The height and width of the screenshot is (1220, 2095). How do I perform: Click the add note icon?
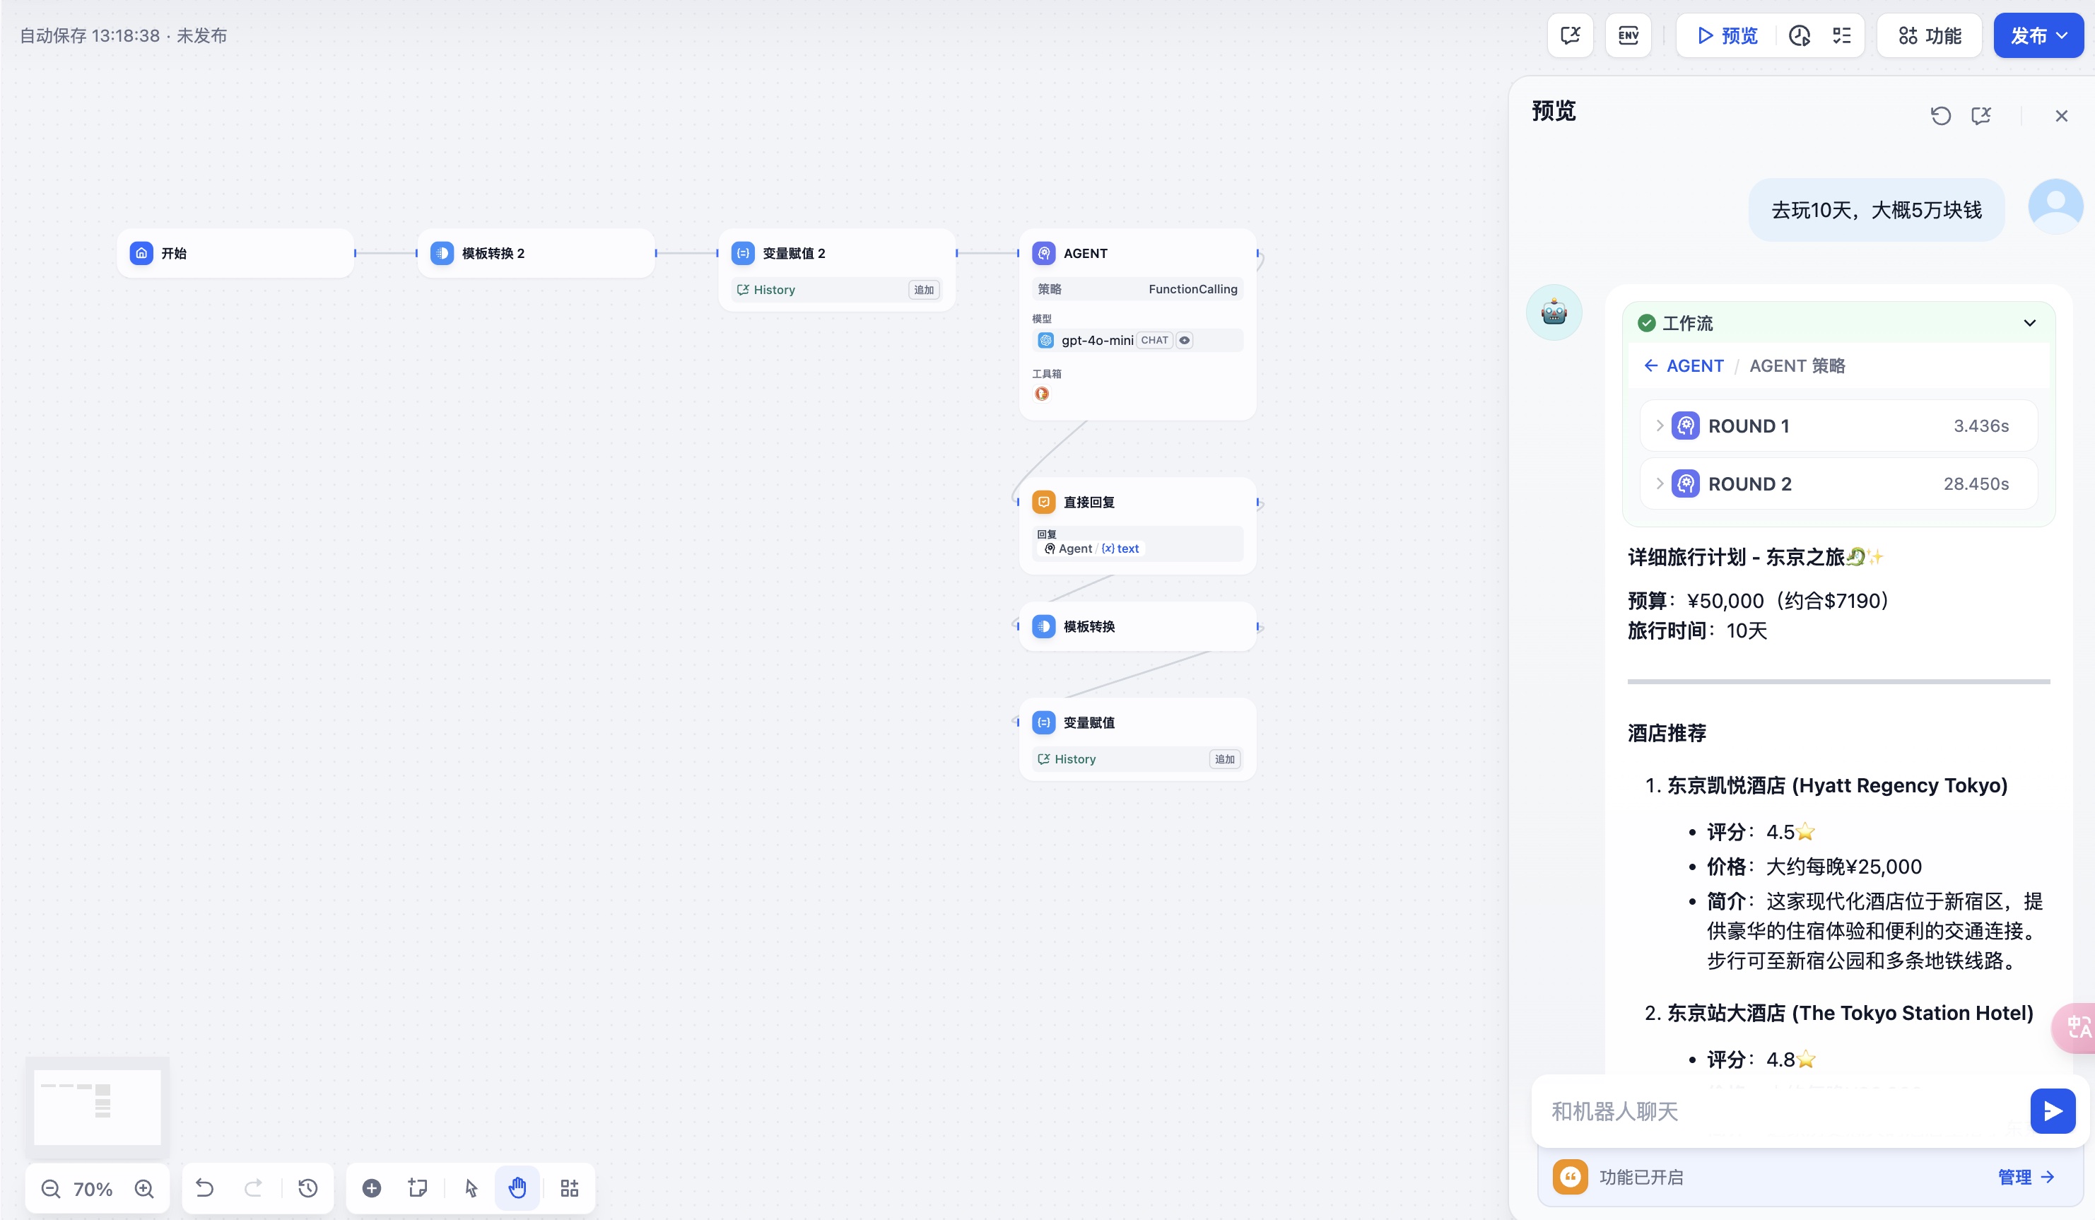coord(417,1187)
